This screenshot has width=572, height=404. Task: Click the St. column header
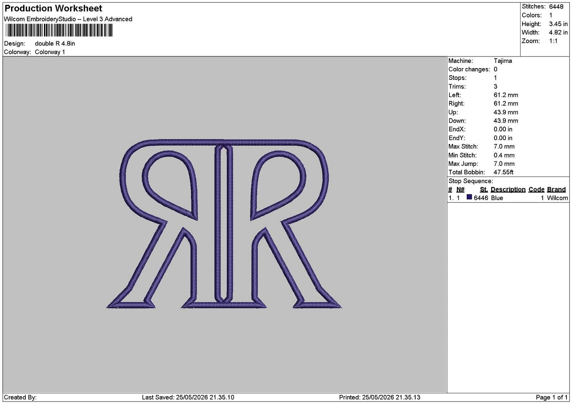click(484, 190)
